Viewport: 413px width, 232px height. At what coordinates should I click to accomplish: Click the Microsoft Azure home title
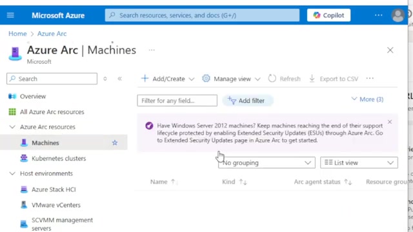(x=58, y=15)
